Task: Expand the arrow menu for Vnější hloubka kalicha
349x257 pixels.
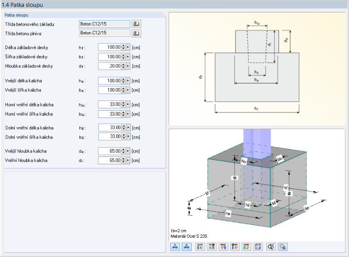Action: [x=128, y=151]
